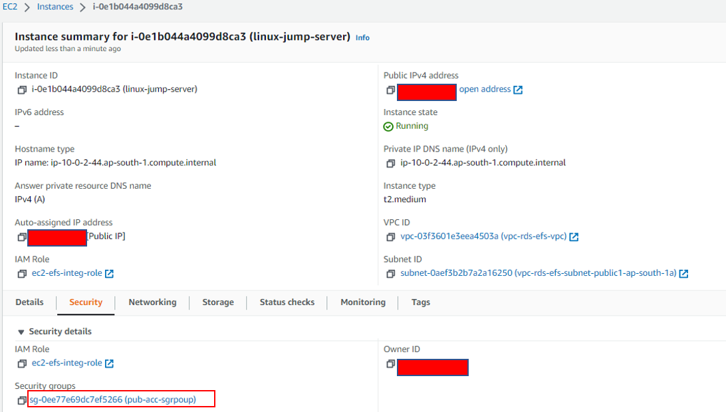The height and width of the screenshot is (412, 726).
Task: Open external icon beside Security details IAM role
Action: [109, 363]
